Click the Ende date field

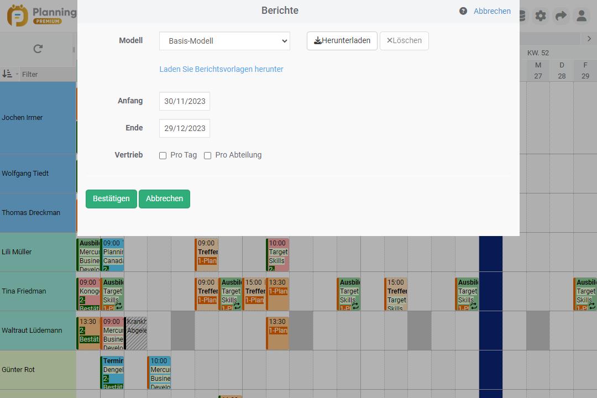click(x=185, y=128)
